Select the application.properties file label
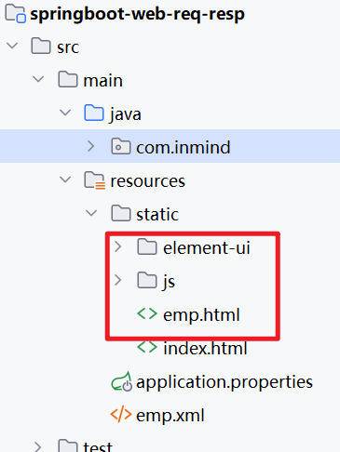340x452 pixels. [x=224, y=382]
